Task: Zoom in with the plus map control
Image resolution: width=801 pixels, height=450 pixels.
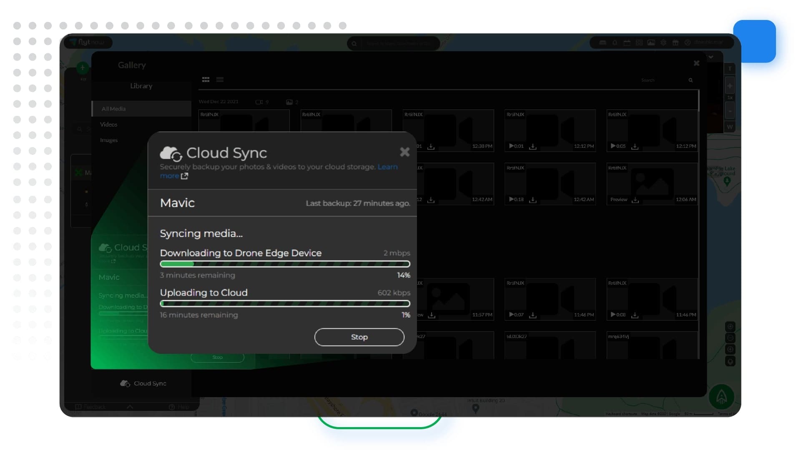Action: point(730,86)
